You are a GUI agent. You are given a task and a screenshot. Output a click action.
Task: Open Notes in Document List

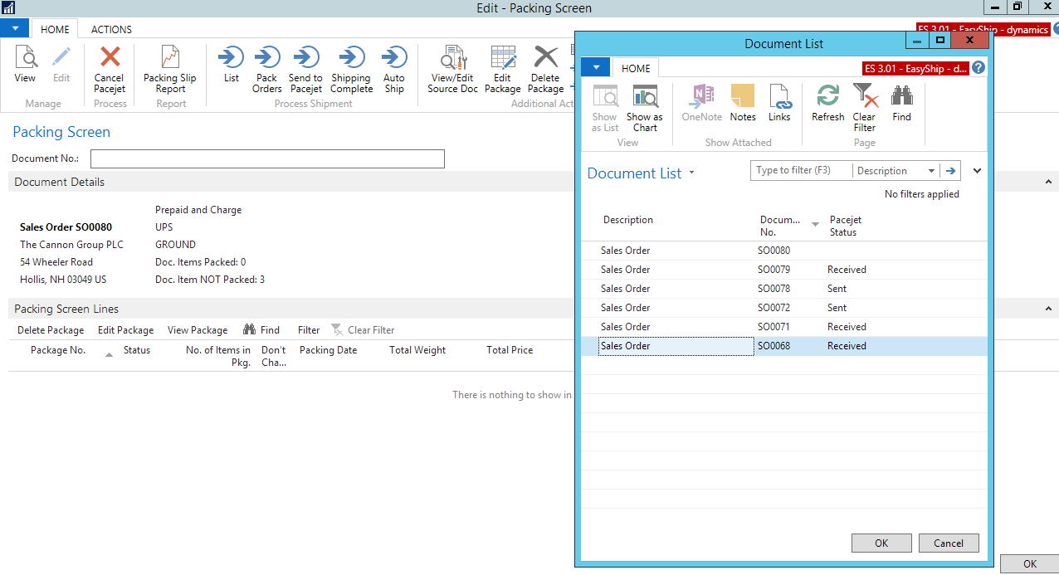[x=743, y=104]
